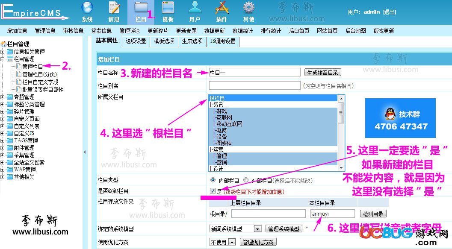Open the 使用优化方案 不使用 dropdown
This screenshot has height=249, width=452.
point(222,242)
